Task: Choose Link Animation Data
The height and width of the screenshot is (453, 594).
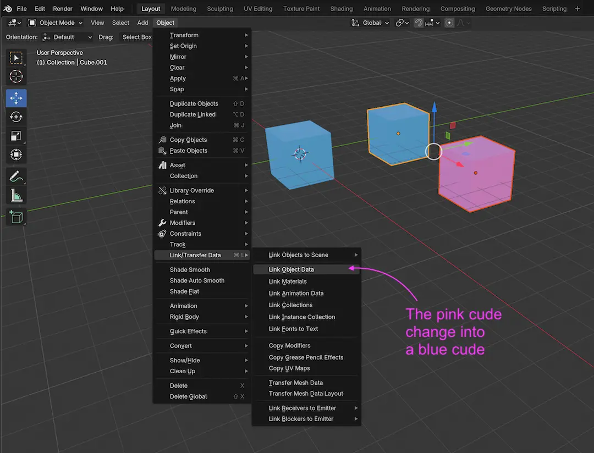Action: pos(306,293)
